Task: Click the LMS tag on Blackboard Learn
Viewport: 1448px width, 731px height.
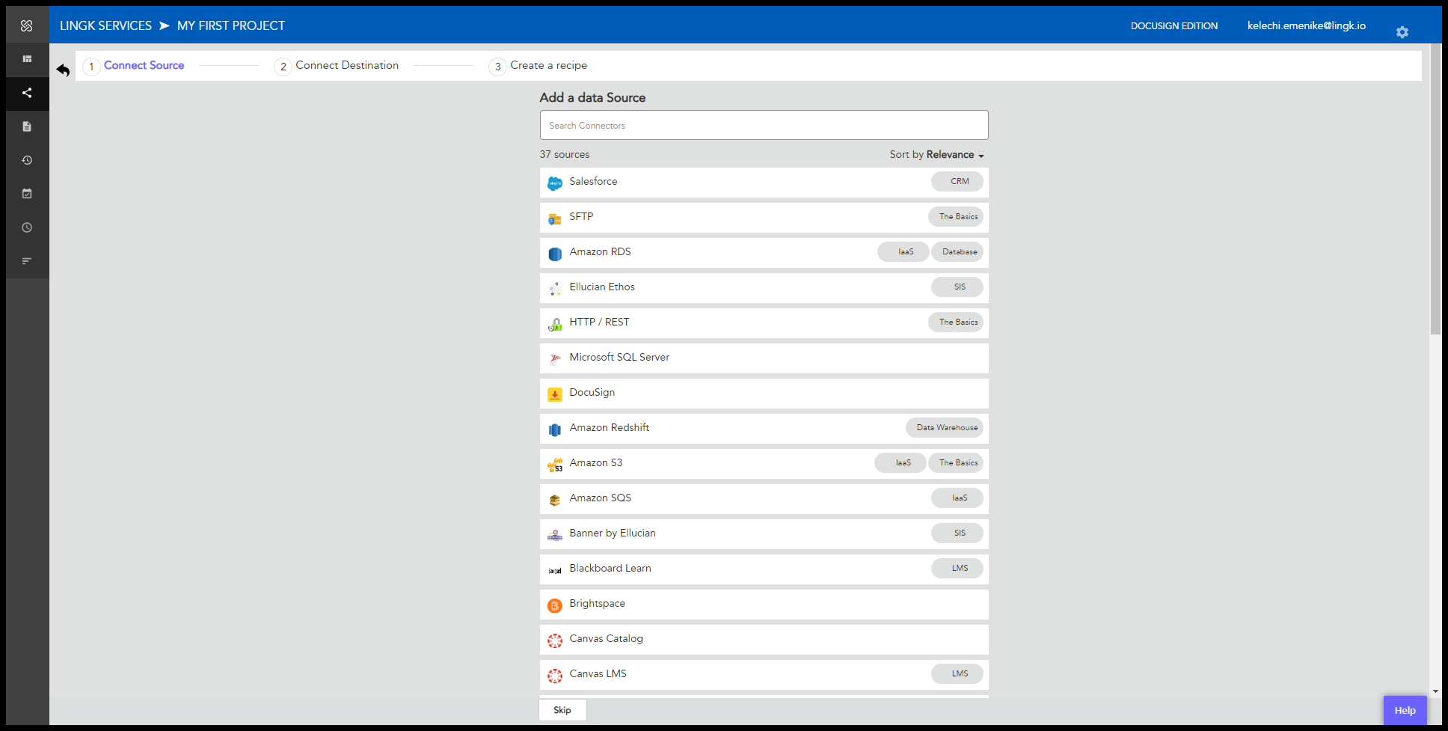Action: (957, 568)
